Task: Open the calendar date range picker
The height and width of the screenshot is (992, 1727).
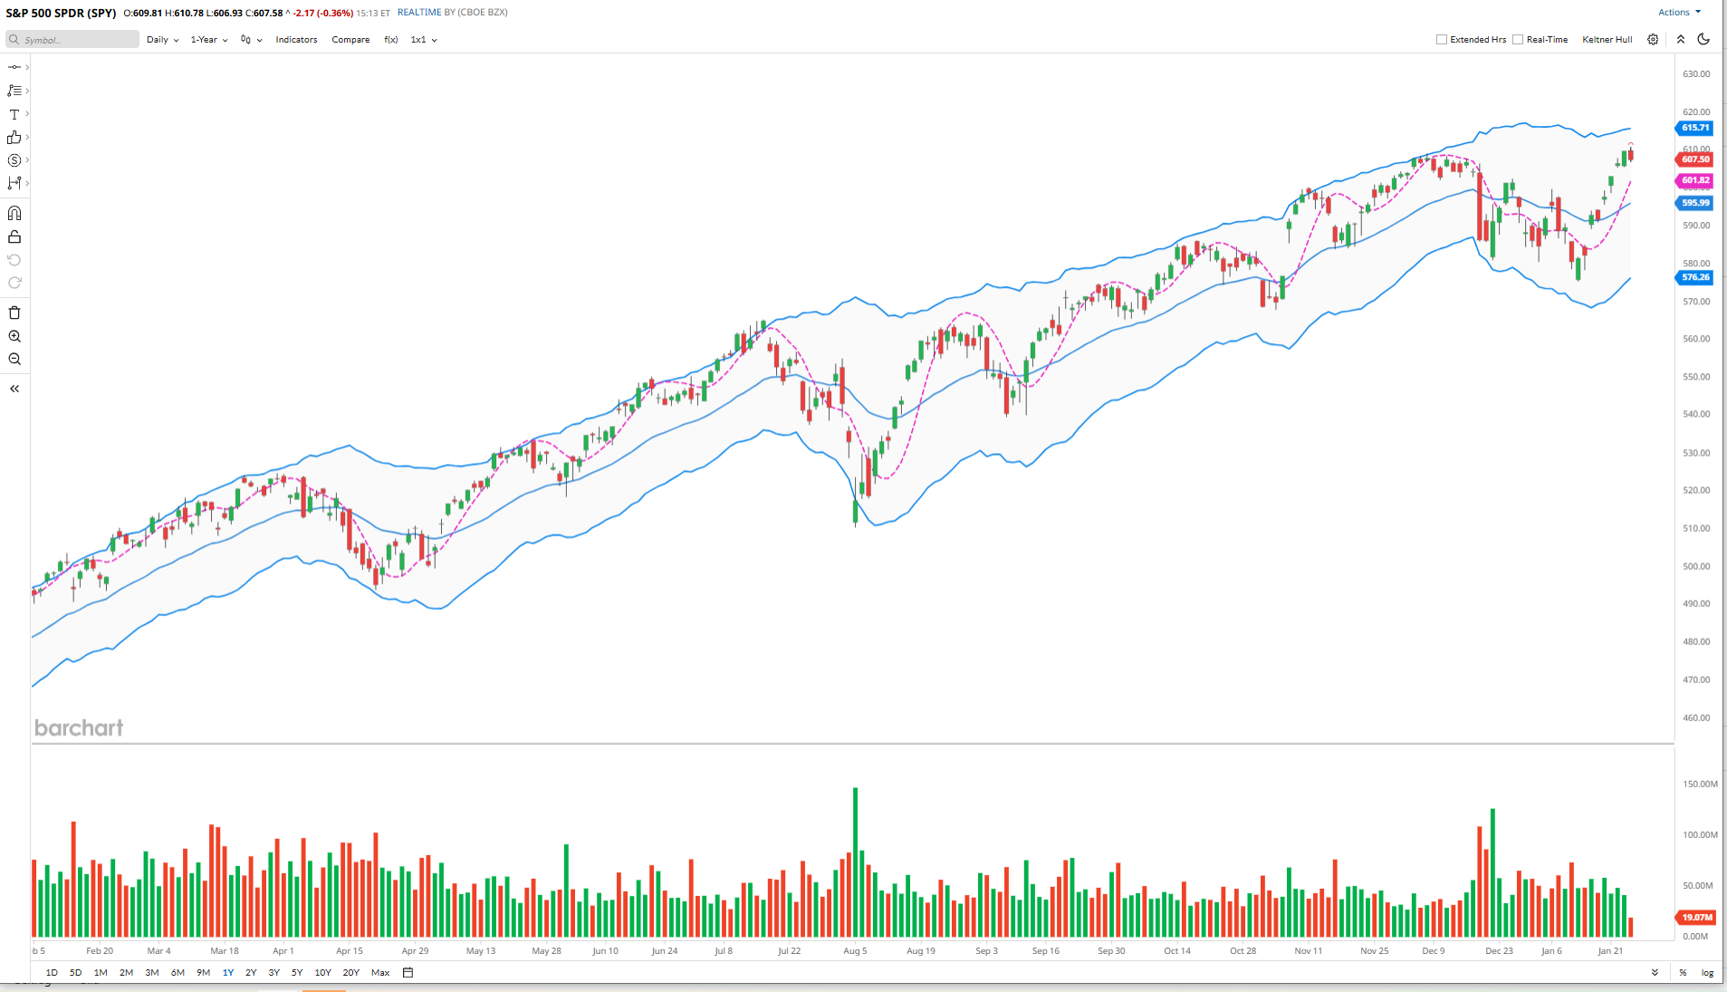Action: pyautogui.click(x=408, y=973)
